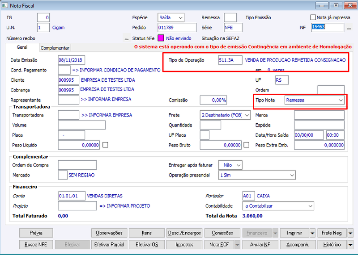Click the Busca NFE button
The width and height of the screenshot is (358, 255).
pyautogui.click(x=36, y=245)
